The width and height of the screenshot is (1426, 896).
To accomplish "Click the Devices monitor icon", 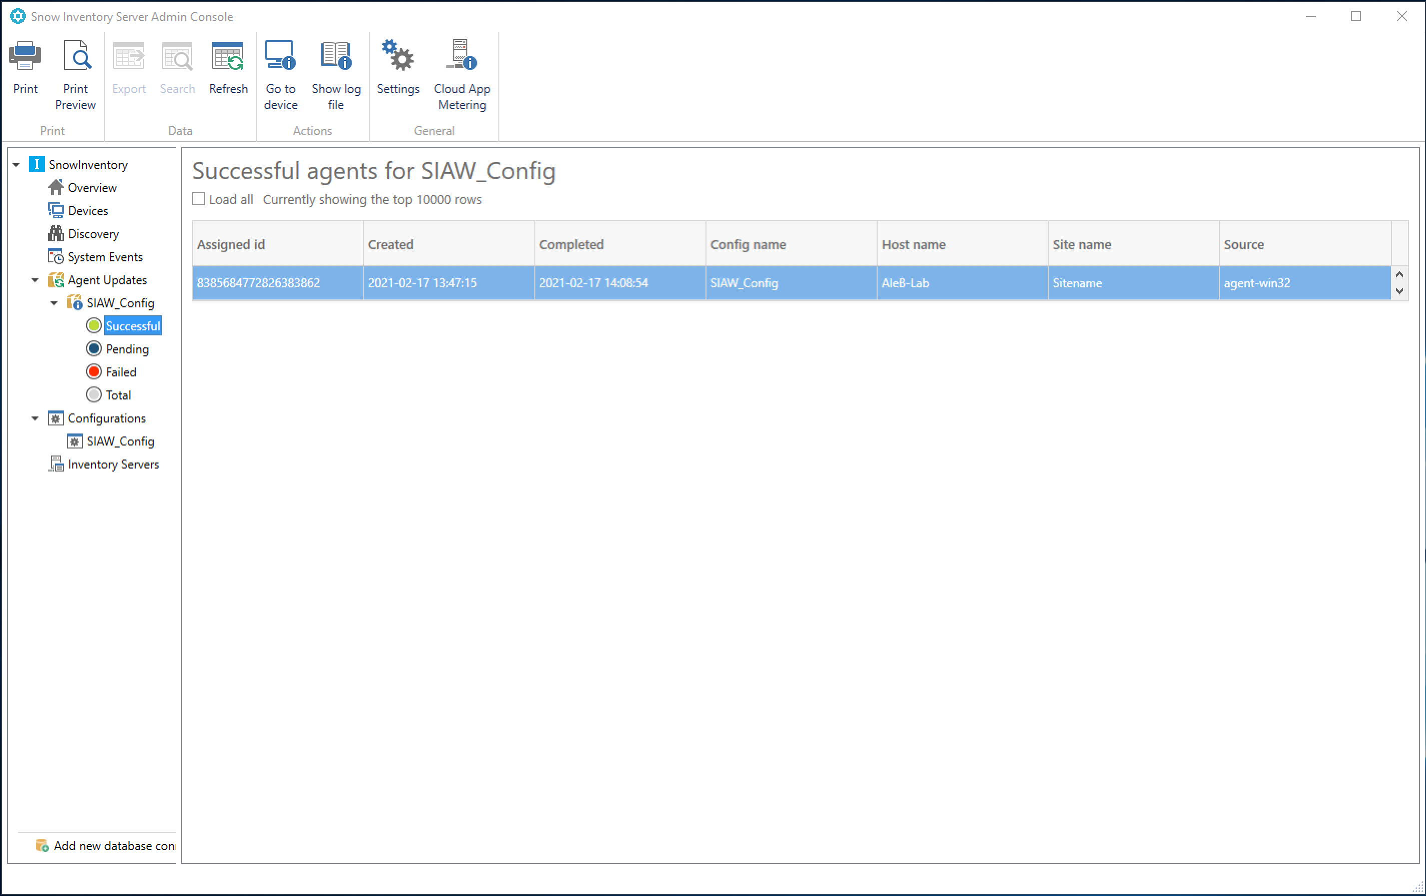I will click(x=56, y=210).
